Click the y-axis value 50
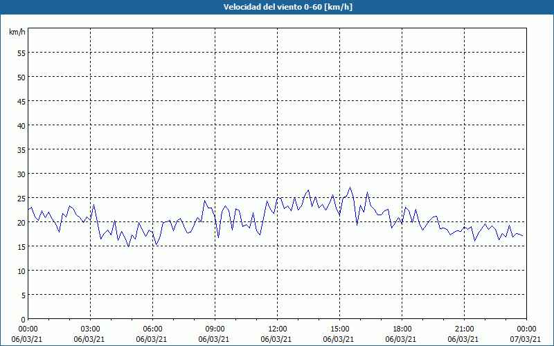The height and width of the screenshot is (346, 554). pyautogui.click(x=21, y=77)
